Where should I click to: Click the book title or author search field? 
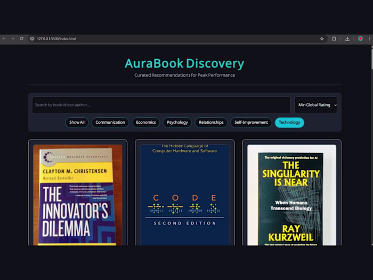161,105
